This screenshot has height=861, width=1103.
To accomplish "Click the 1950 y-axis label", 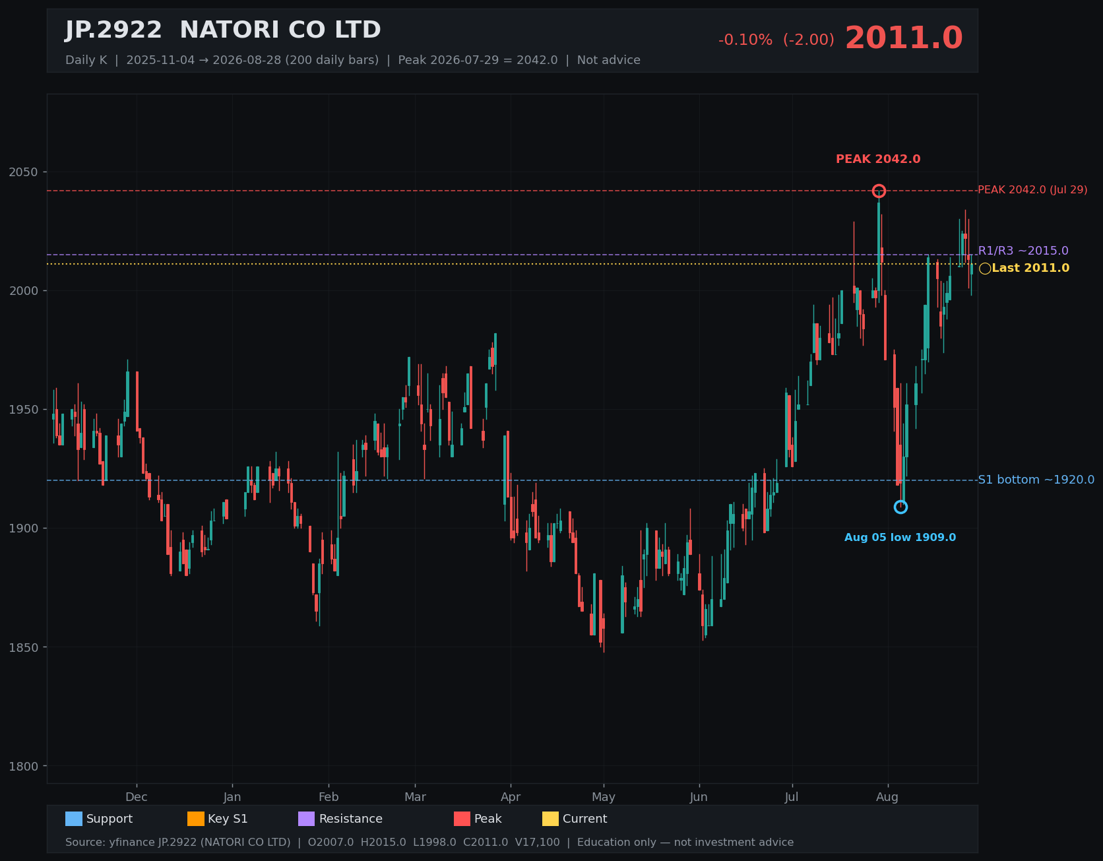I will 24,410.
